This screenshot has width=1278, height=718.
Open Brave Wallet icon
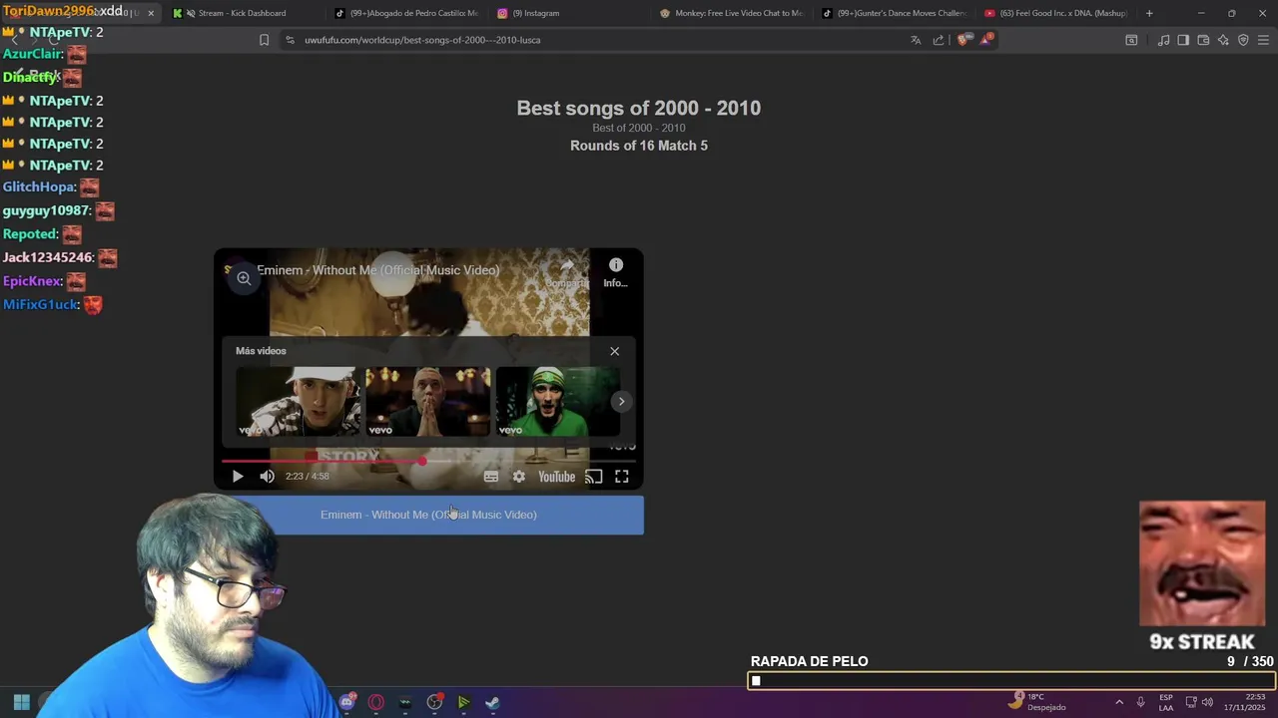tap(1203, 40)
